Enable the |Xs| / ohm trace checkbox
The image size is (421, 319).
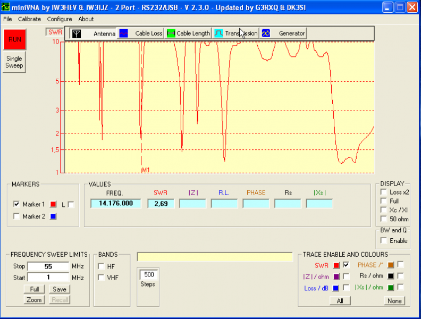(x=401, y=287)
